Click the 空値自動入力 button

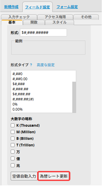[24, 176]
